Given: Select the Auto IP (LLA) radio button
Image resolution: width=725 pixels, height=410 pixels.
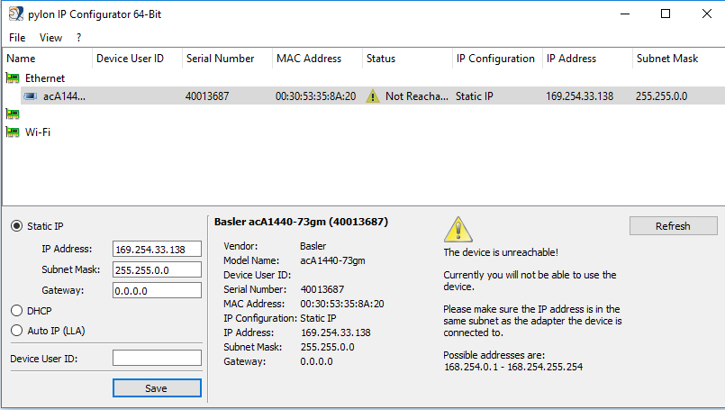Looking at the screenshot, I should coord(16,331).
